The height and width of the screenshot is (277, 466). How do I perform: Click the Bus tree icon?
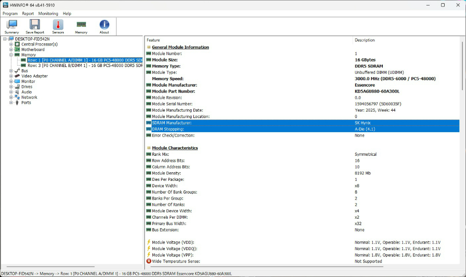(17, 71)
